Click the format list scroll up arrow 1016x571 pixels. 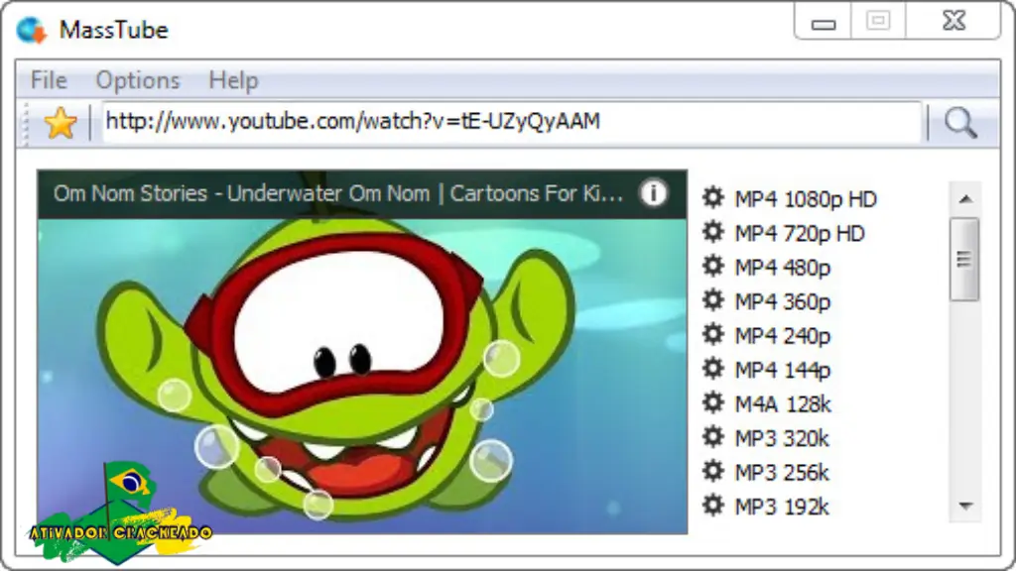(x=965, y=199)
